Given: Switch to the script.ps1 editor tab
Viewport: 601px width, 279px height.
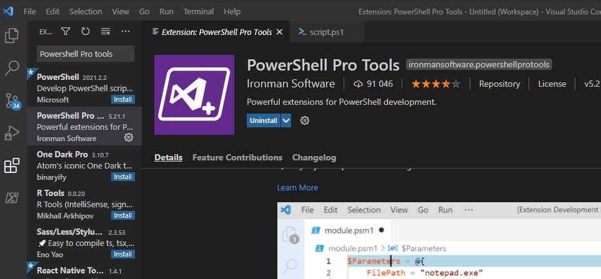Looking at the screenshot, I should 326,32.
